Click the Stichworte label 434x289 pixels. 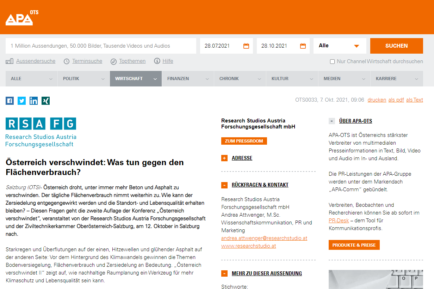point(235,287)
